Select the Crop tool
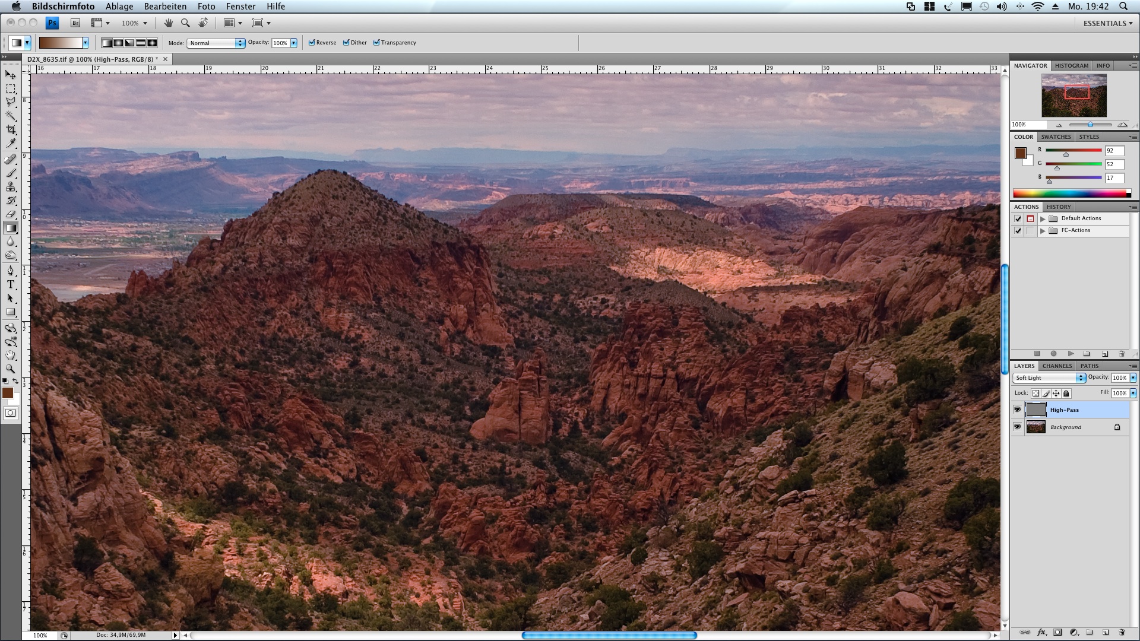Image resolution: width=1140 pixels, height=641 pixels. click(x=11, y=130)
